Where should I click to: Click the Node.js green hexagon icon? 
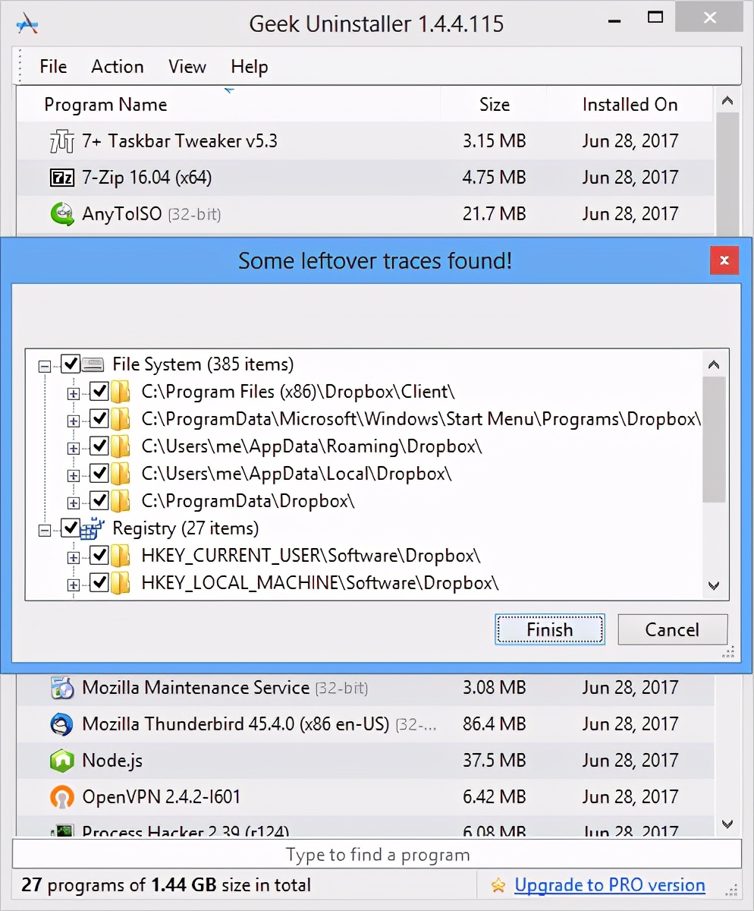[61, 761]
